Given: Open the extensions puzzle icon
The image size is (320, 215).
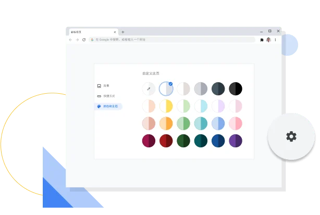Looking at the screenshot, I should 261,40.
